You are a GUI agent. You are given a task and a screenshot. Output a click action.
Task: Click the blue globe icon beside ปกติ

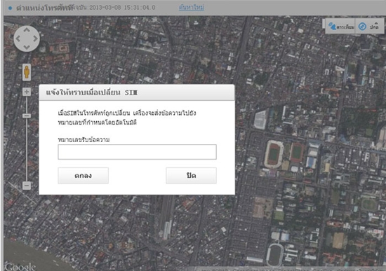(x=362, y=27)
